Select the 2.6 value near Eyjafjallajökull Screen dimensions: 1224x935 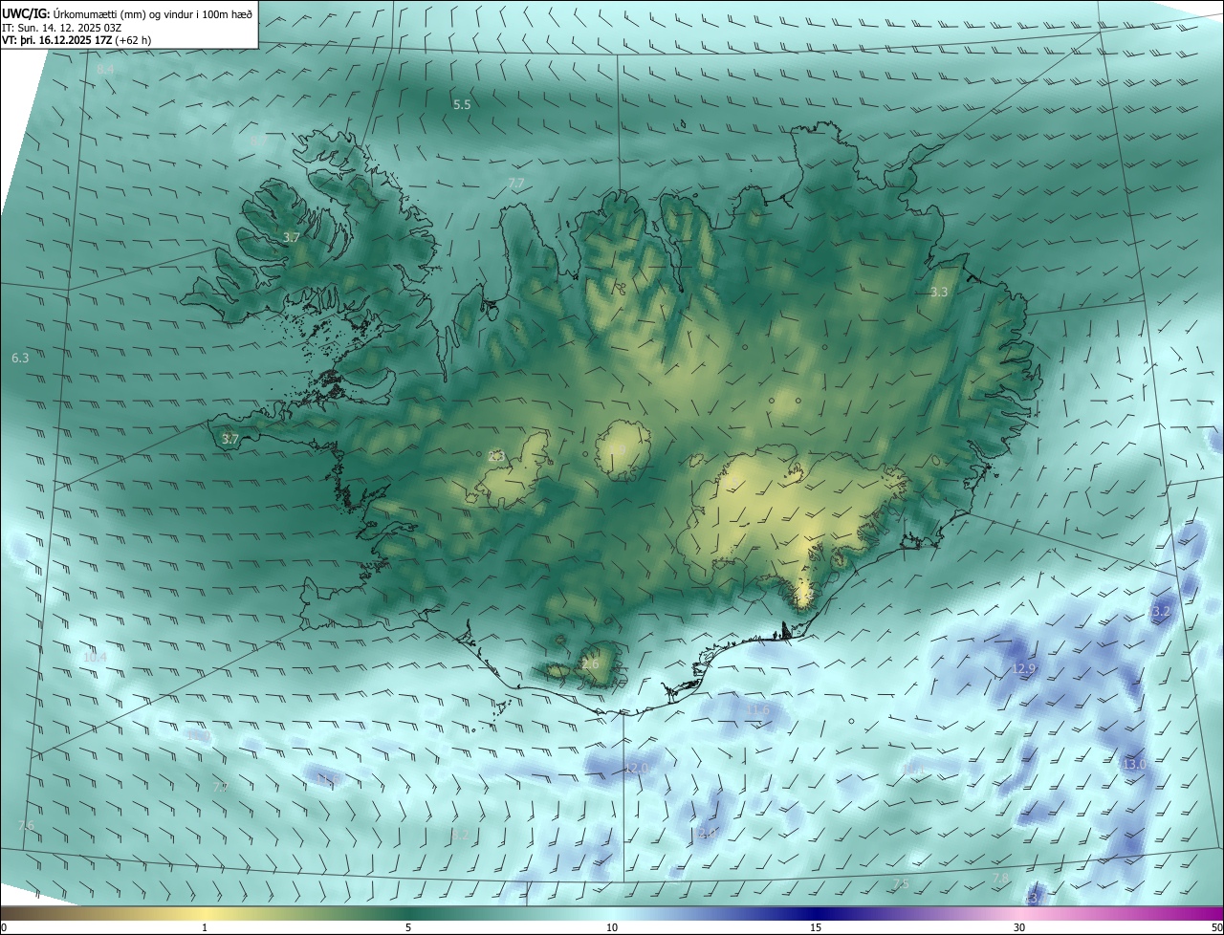pyautogui.click(x=590, y=663)
